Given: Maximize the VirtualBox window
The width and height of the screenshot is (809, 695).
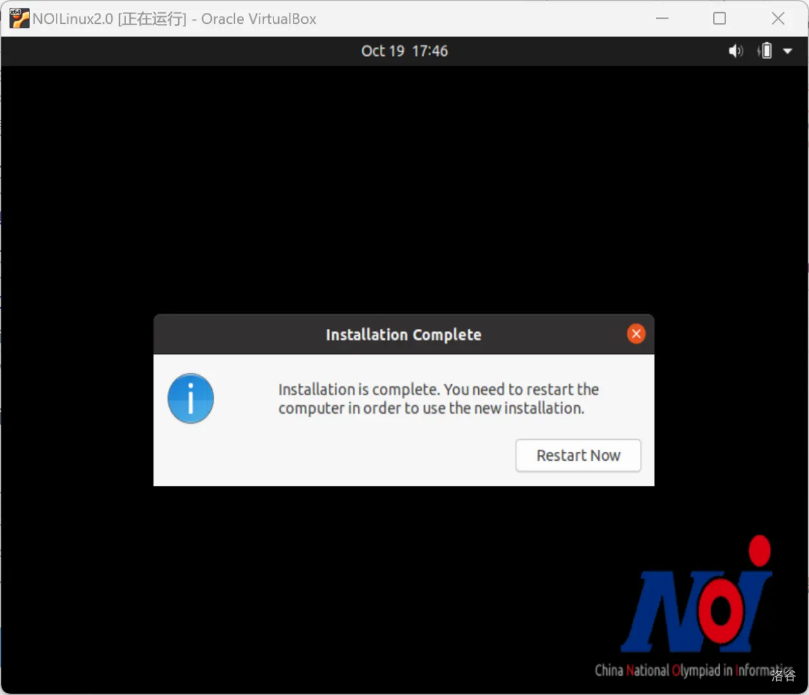Looking at the screenshot, I should click(720, 19).
